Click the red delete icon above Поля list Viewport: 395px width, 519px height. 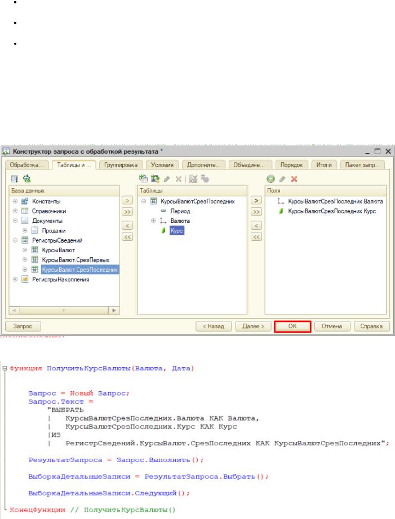click(x=294, y=179)
